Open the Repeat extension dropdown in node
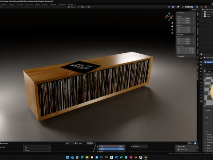 (x=37, y=150)
